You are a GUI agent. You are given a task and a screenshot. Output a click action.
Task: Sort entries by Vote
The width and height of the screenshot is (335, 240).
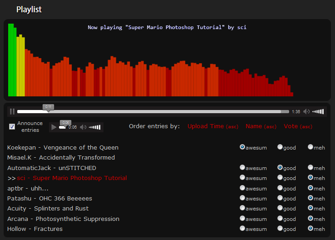pyautogui.click(x=298, y=126)
